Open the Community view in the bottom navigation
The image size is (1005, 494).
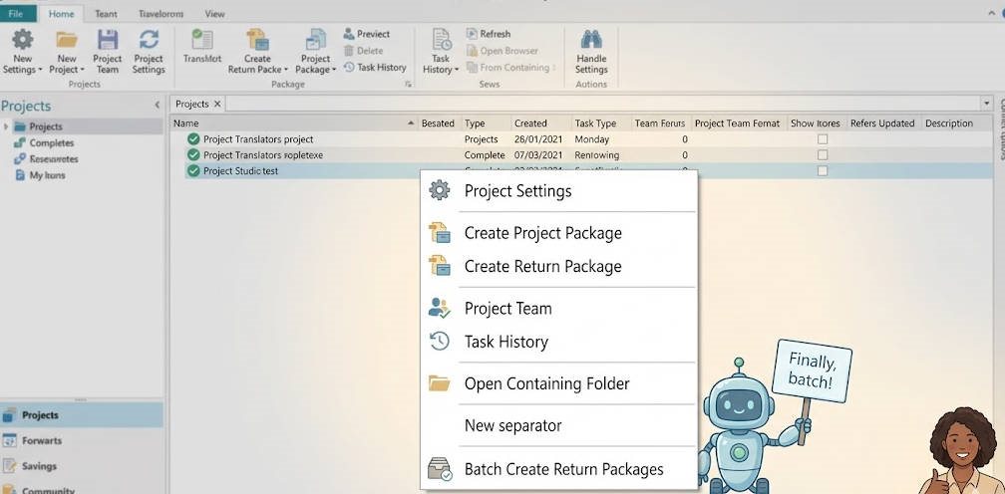82,489
